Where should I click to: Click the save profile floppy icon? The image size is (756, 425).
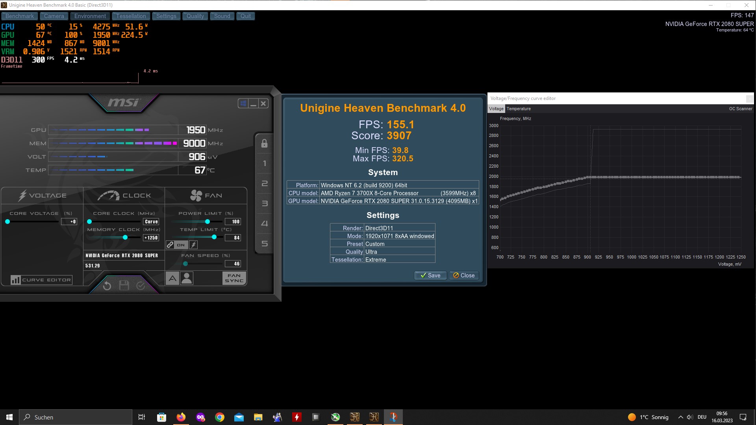click(124, 286)
